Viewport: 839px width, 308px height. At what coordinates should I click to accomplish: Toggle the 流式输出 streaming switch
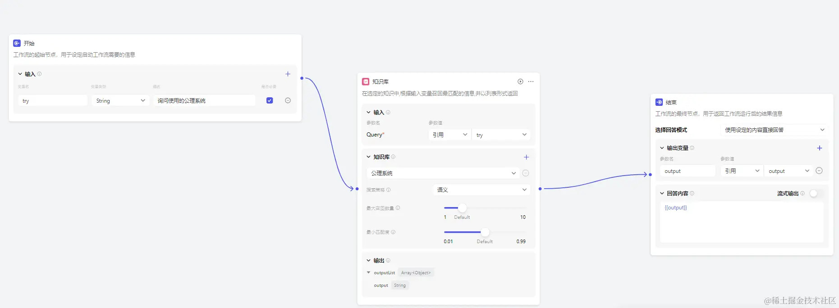pos(816,193)
